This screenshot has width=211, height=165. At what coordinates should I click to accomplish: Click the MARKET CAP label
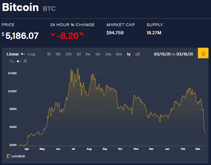pos(121,25)
